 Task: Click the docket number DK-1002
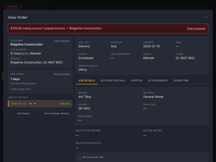point(84,109)
